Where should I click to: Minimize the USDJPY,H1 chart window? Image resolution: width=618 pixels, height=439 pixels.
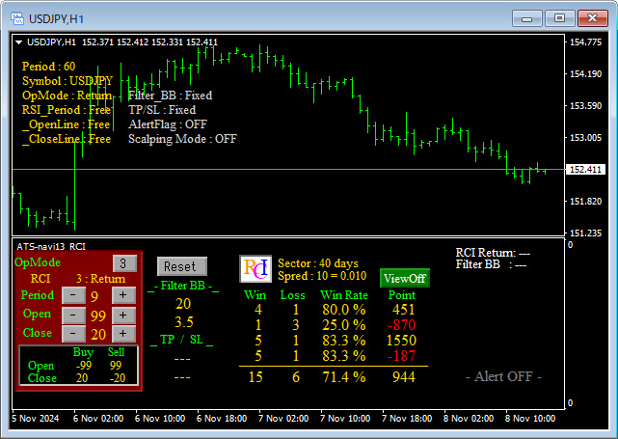point(527,18)
